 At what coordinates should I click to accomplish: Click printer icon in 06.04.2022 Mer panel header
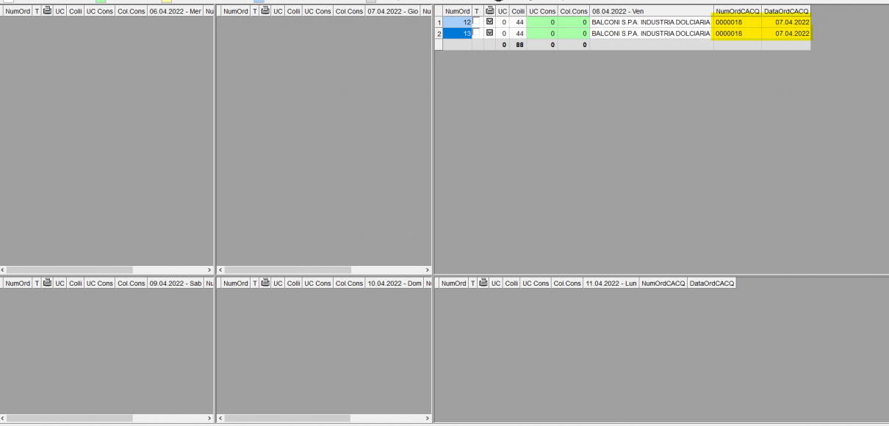tap(48, 11)
